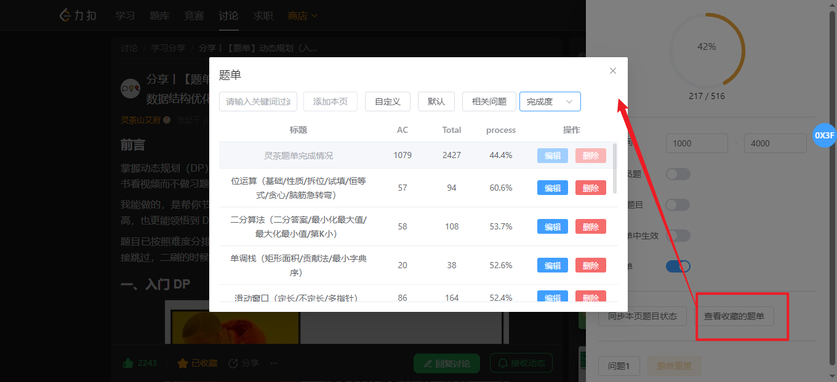
Task: Open the three-dots more options menu
Action: [274, 363]
